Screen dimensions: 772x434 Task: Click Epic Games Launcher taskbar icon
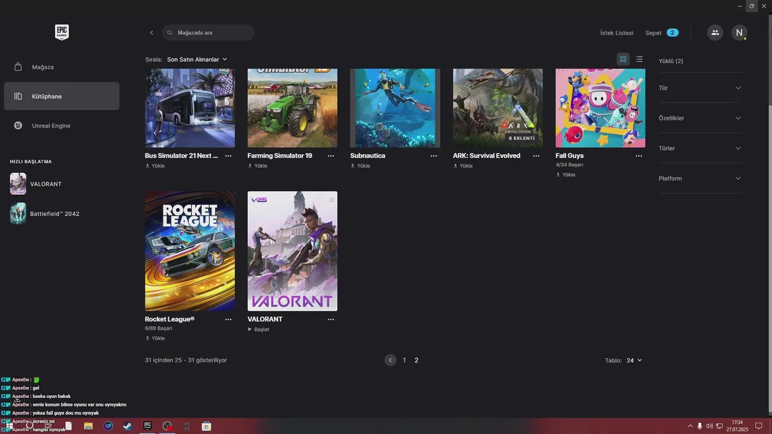pyautogui.click(x=147, y=426)
